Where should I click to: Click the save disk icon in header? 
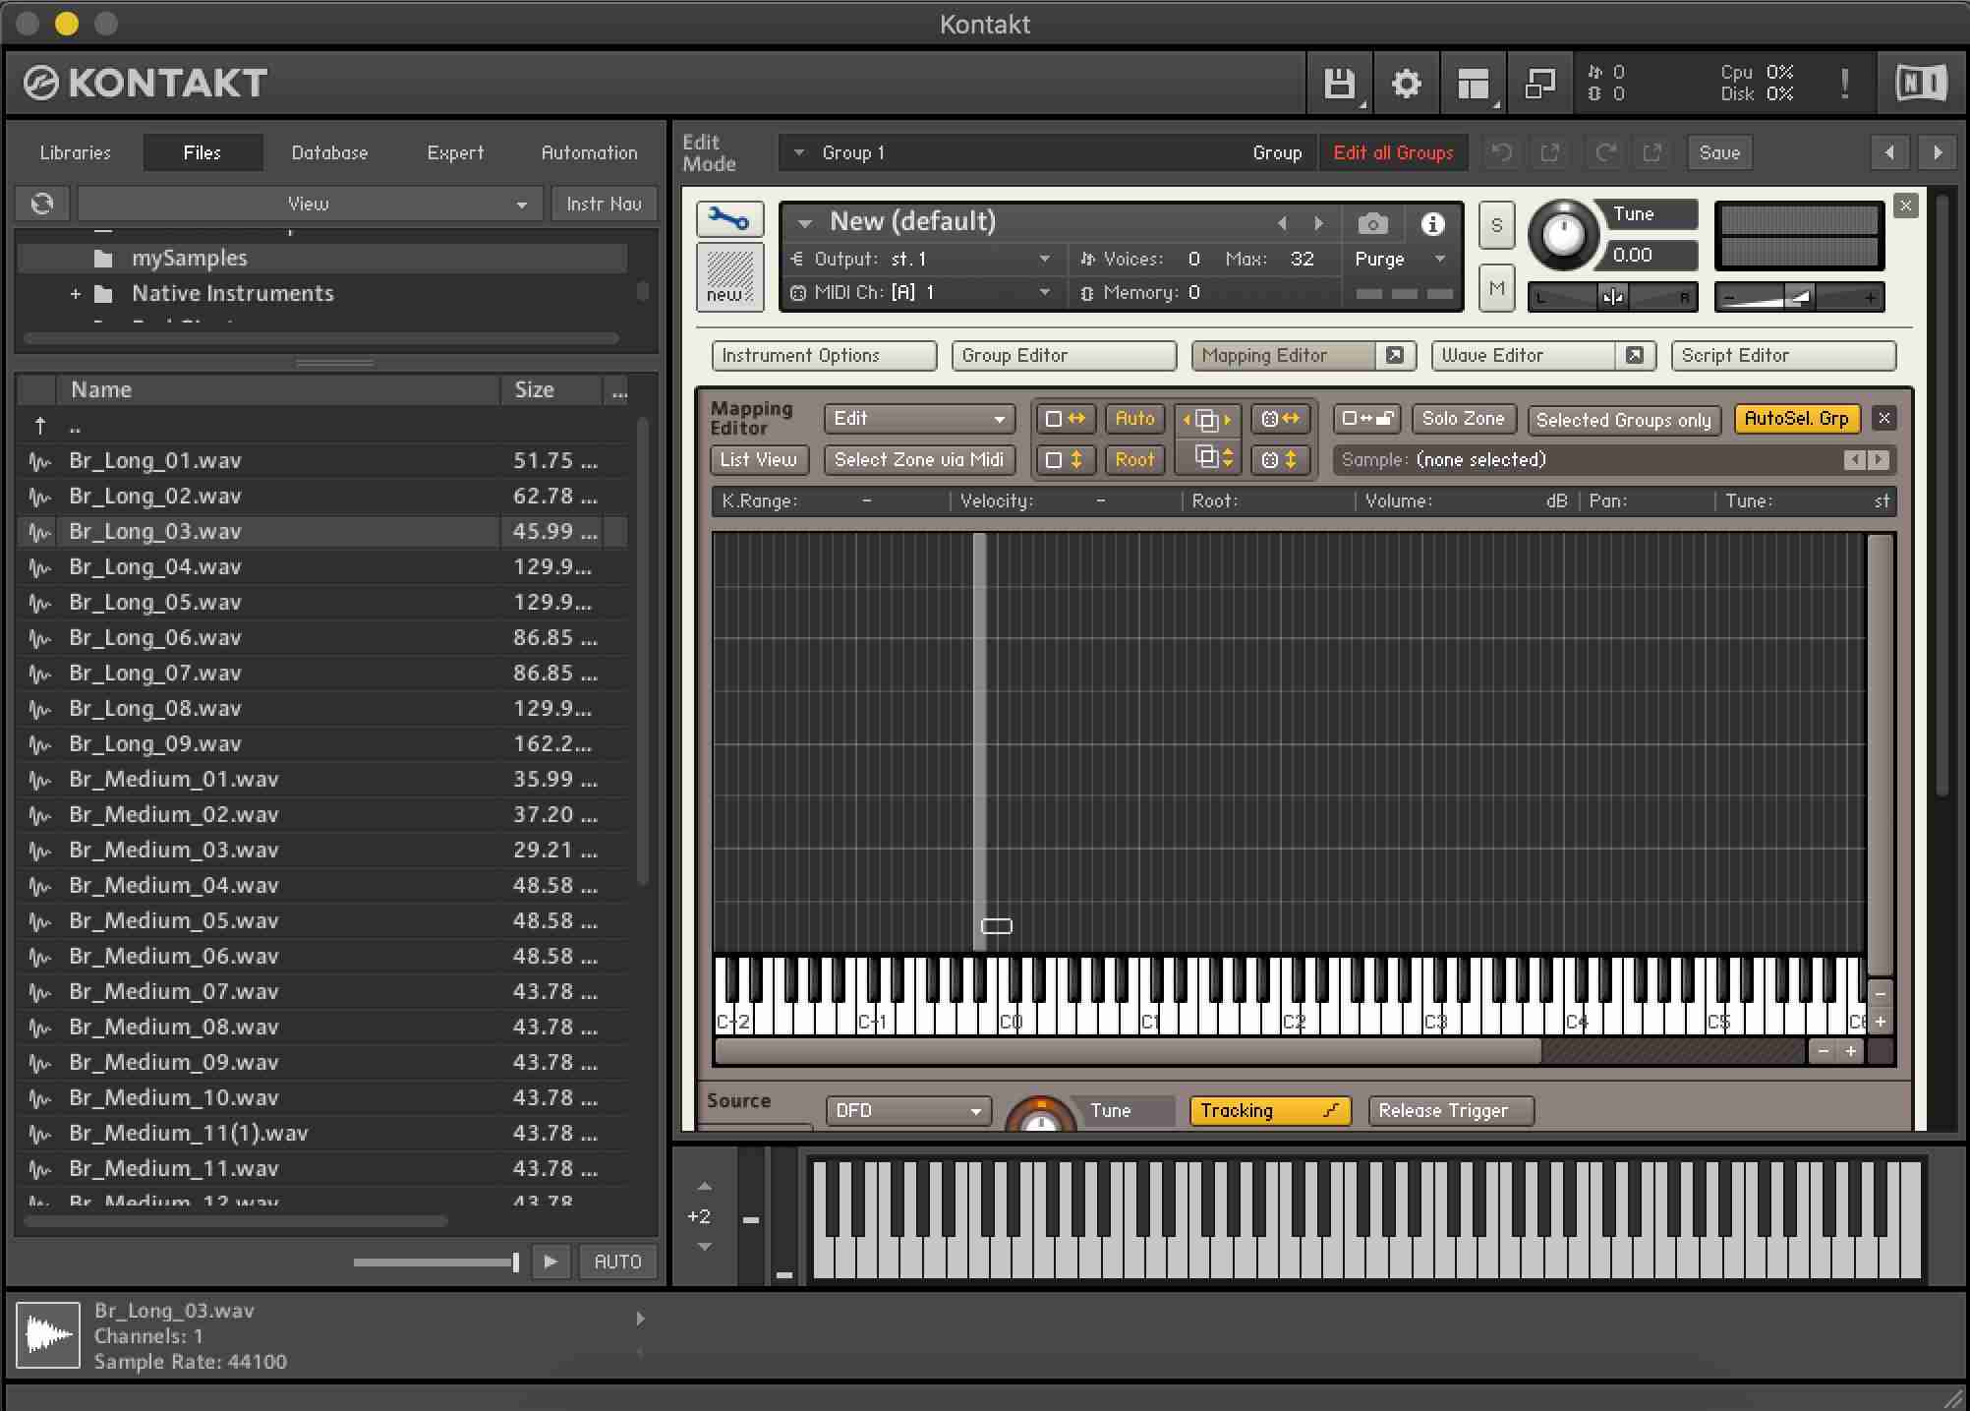[1339, 84]
